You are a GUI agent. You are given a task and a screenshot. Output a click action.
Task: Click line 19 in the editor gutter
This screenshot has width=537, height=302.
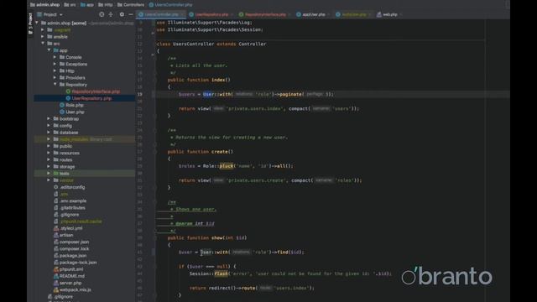click(140, 94)
